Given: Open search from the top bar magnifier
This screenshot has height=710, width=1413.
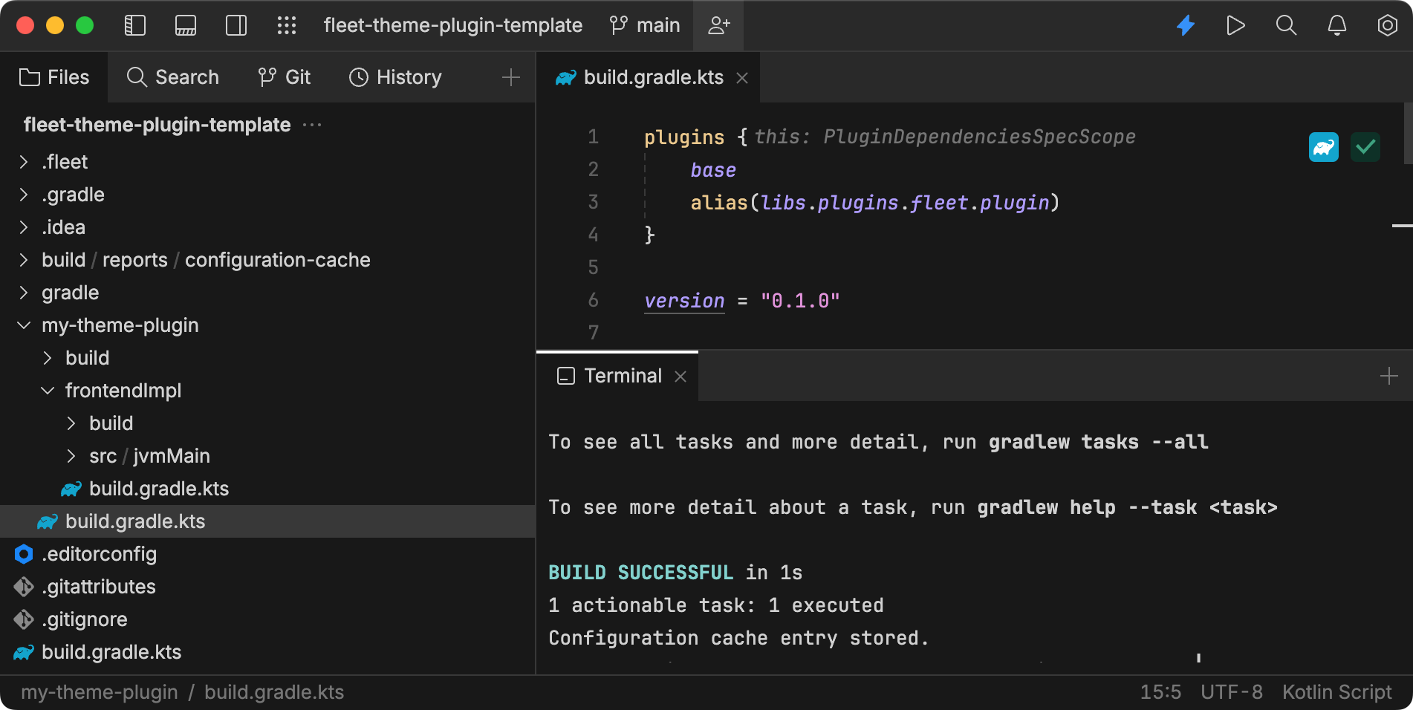Looking at the screenshot, I should click(x=1286, y=25).
